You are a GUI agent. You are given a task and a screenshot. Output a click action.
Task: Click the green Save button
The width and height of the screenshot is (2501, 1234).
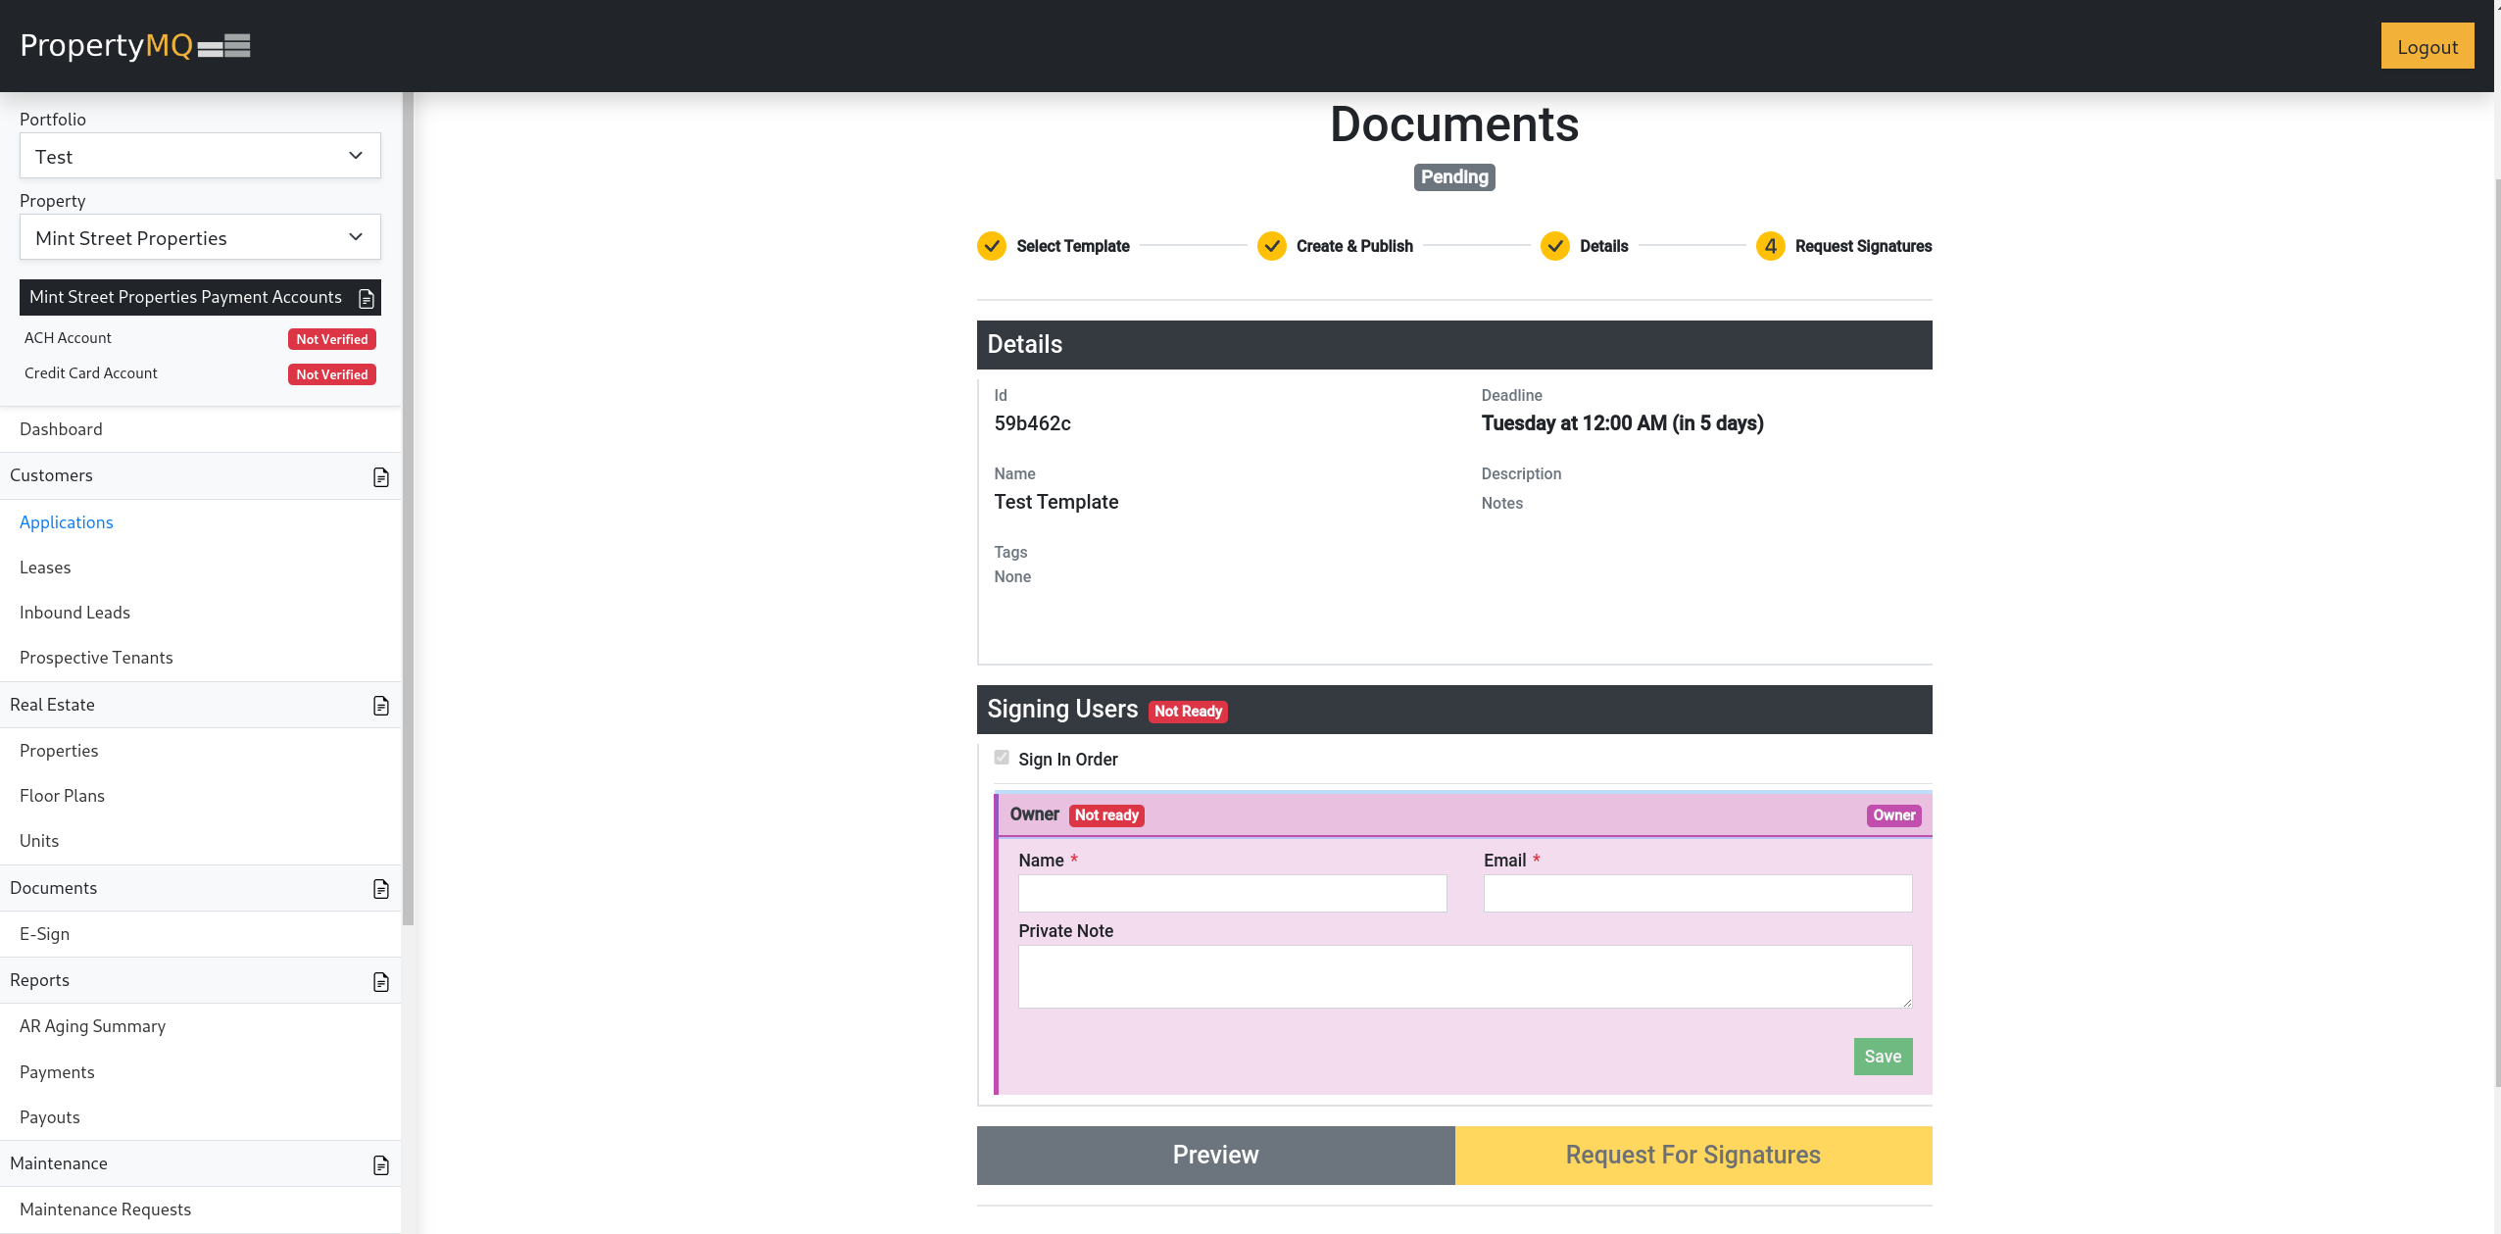coord(1882,1056)
